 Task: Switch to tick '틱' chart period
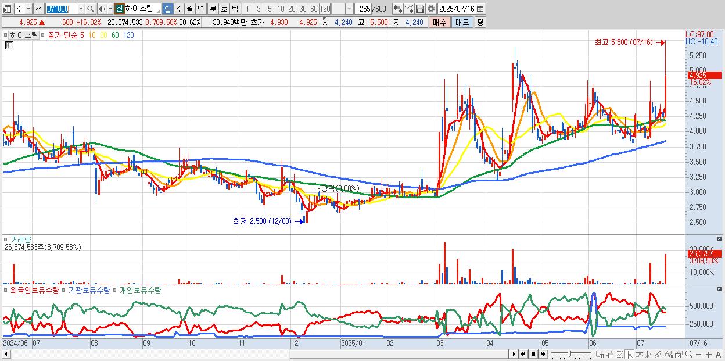coord(234,9)
